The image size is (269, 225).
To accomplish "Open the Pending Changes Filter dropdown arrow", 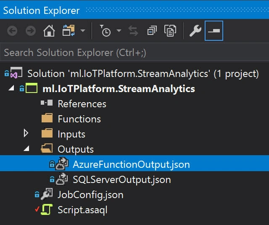I will tap(119, 31).
